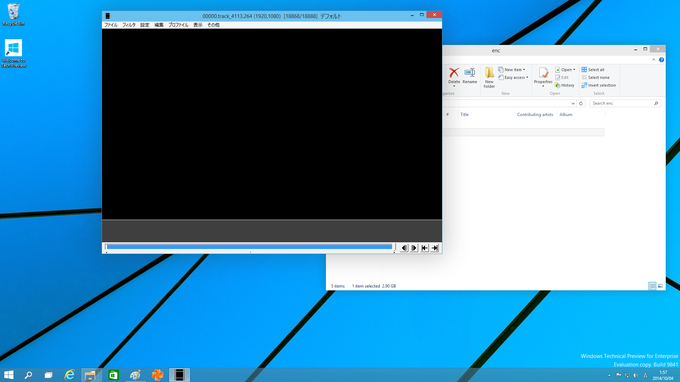Open the 編集 menu
The height and width of the screenshot is (382, 680).
point(159,25)
